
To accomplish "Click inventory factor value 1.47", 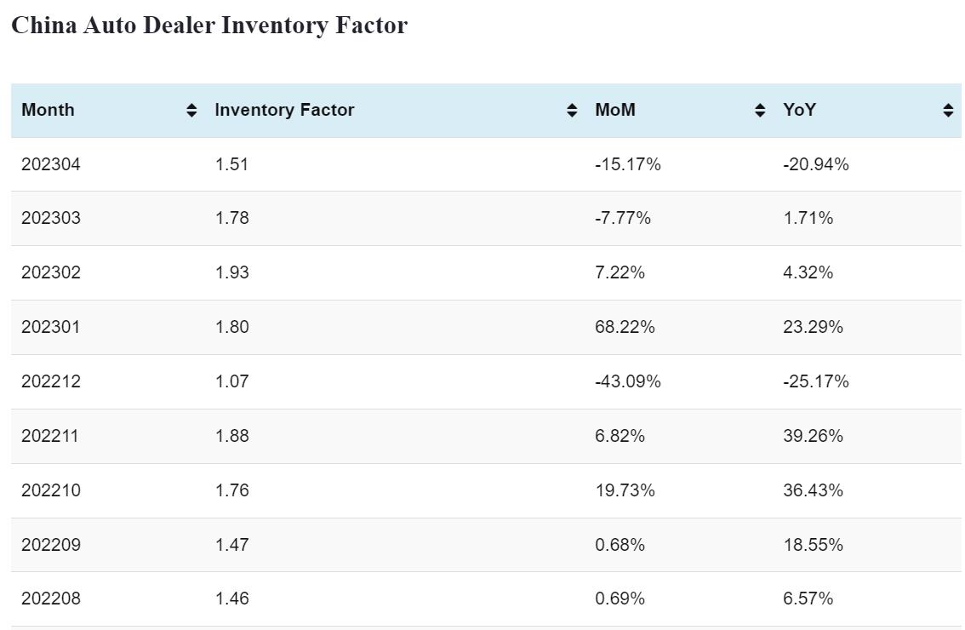I will (231, 545).
